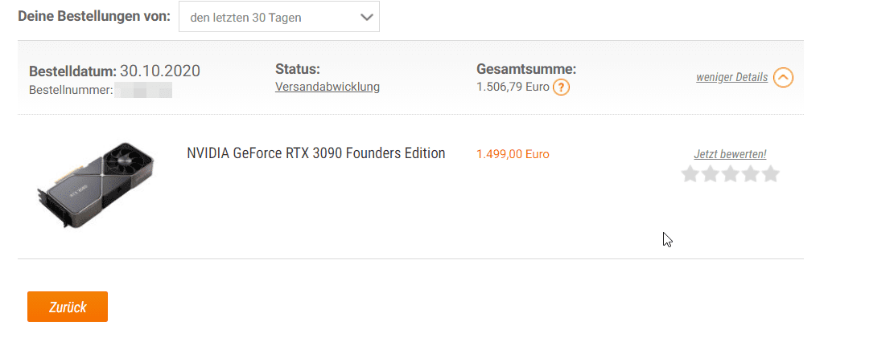The image size is (894, 358).
Task: Click the 'weniger Details' link
Action: coord(731,77)
